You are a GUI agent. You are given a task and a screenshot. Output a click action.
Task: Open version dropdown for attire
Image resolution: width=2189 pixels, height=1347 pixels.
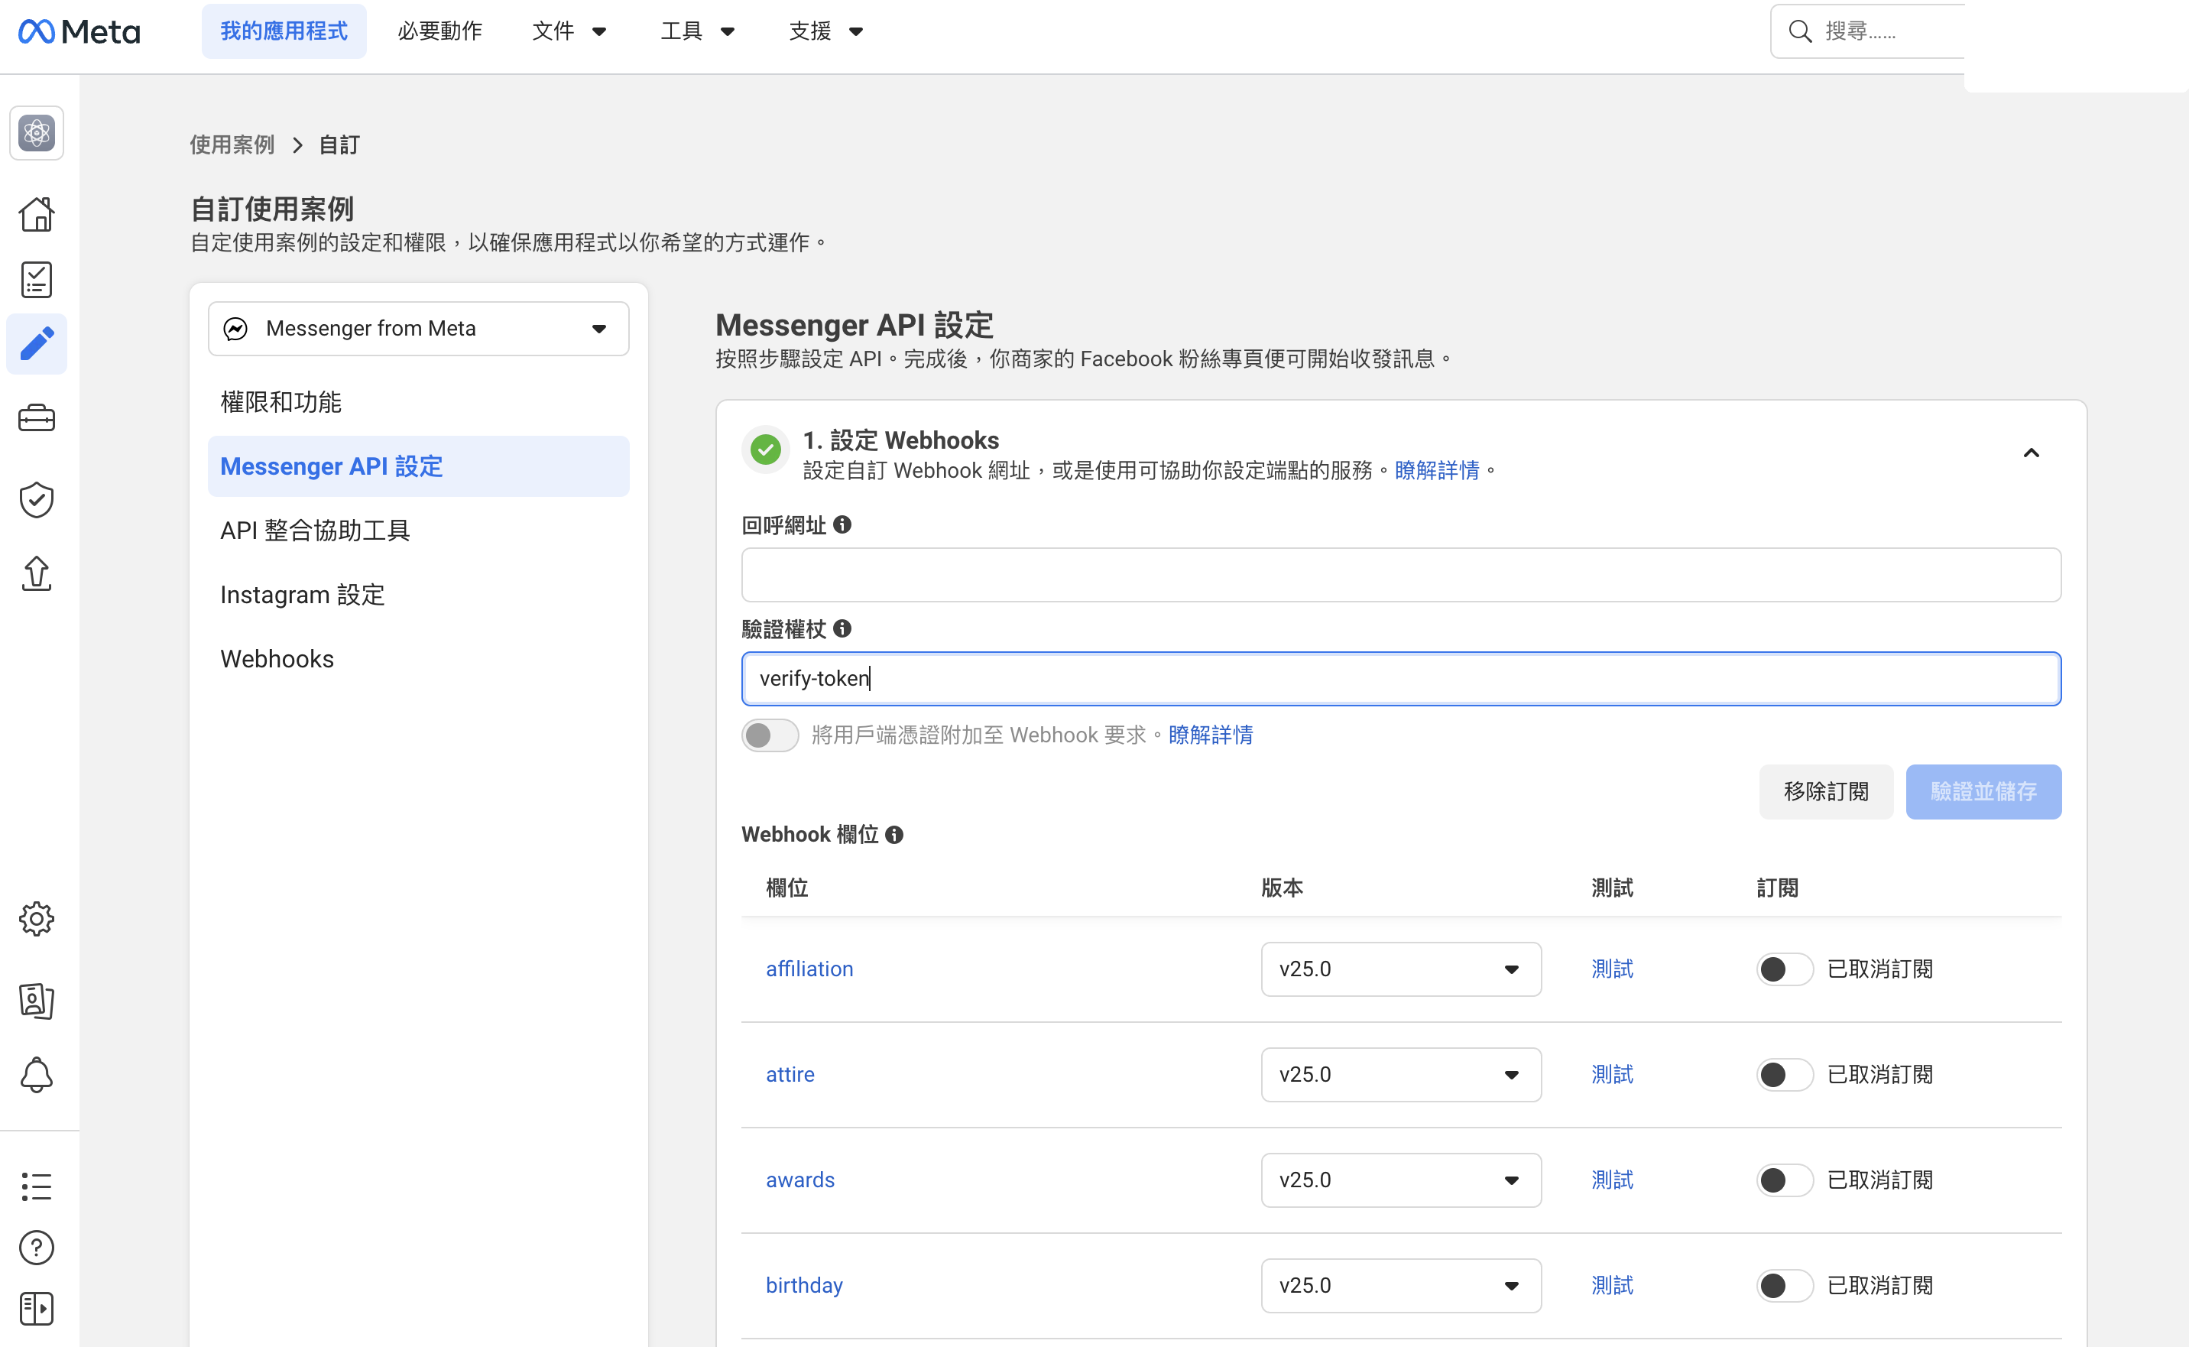coord(1401,1074)
